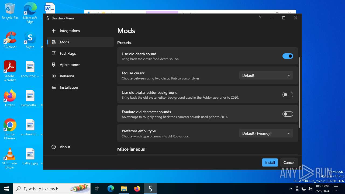The width and height of the screenshot is (345, 194).
Task: Click the Cancel button
Action: click(x=289, y=162)
